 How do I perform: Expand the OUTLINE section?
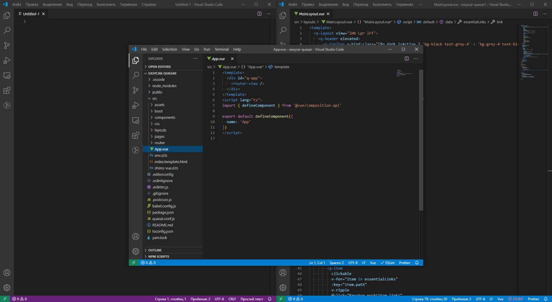click(172, 250)
